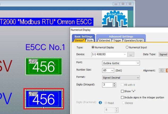Click the Basic Settings group header
Image resolution: width=168 pixels, height=114 pixels.
pyautogui.click(x=83, y=37)
